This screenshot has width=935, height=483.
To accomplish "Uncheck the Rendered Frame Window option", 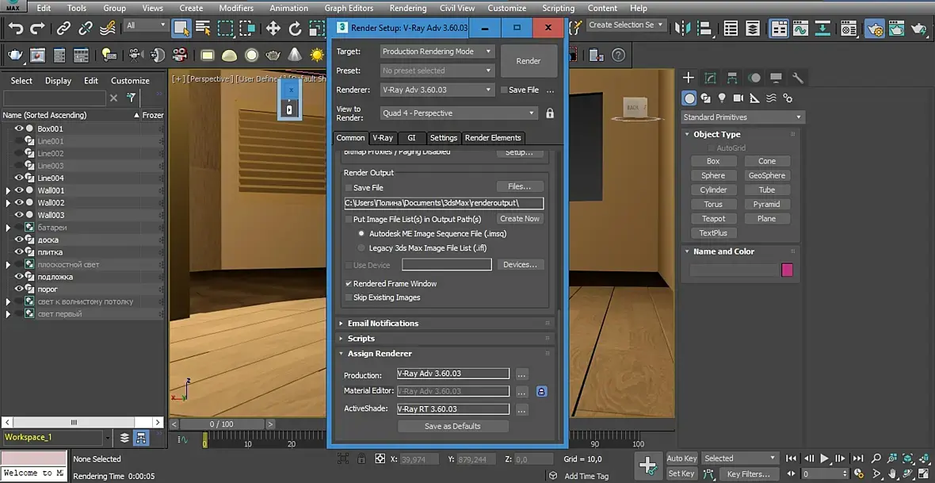I will (349, 284).
